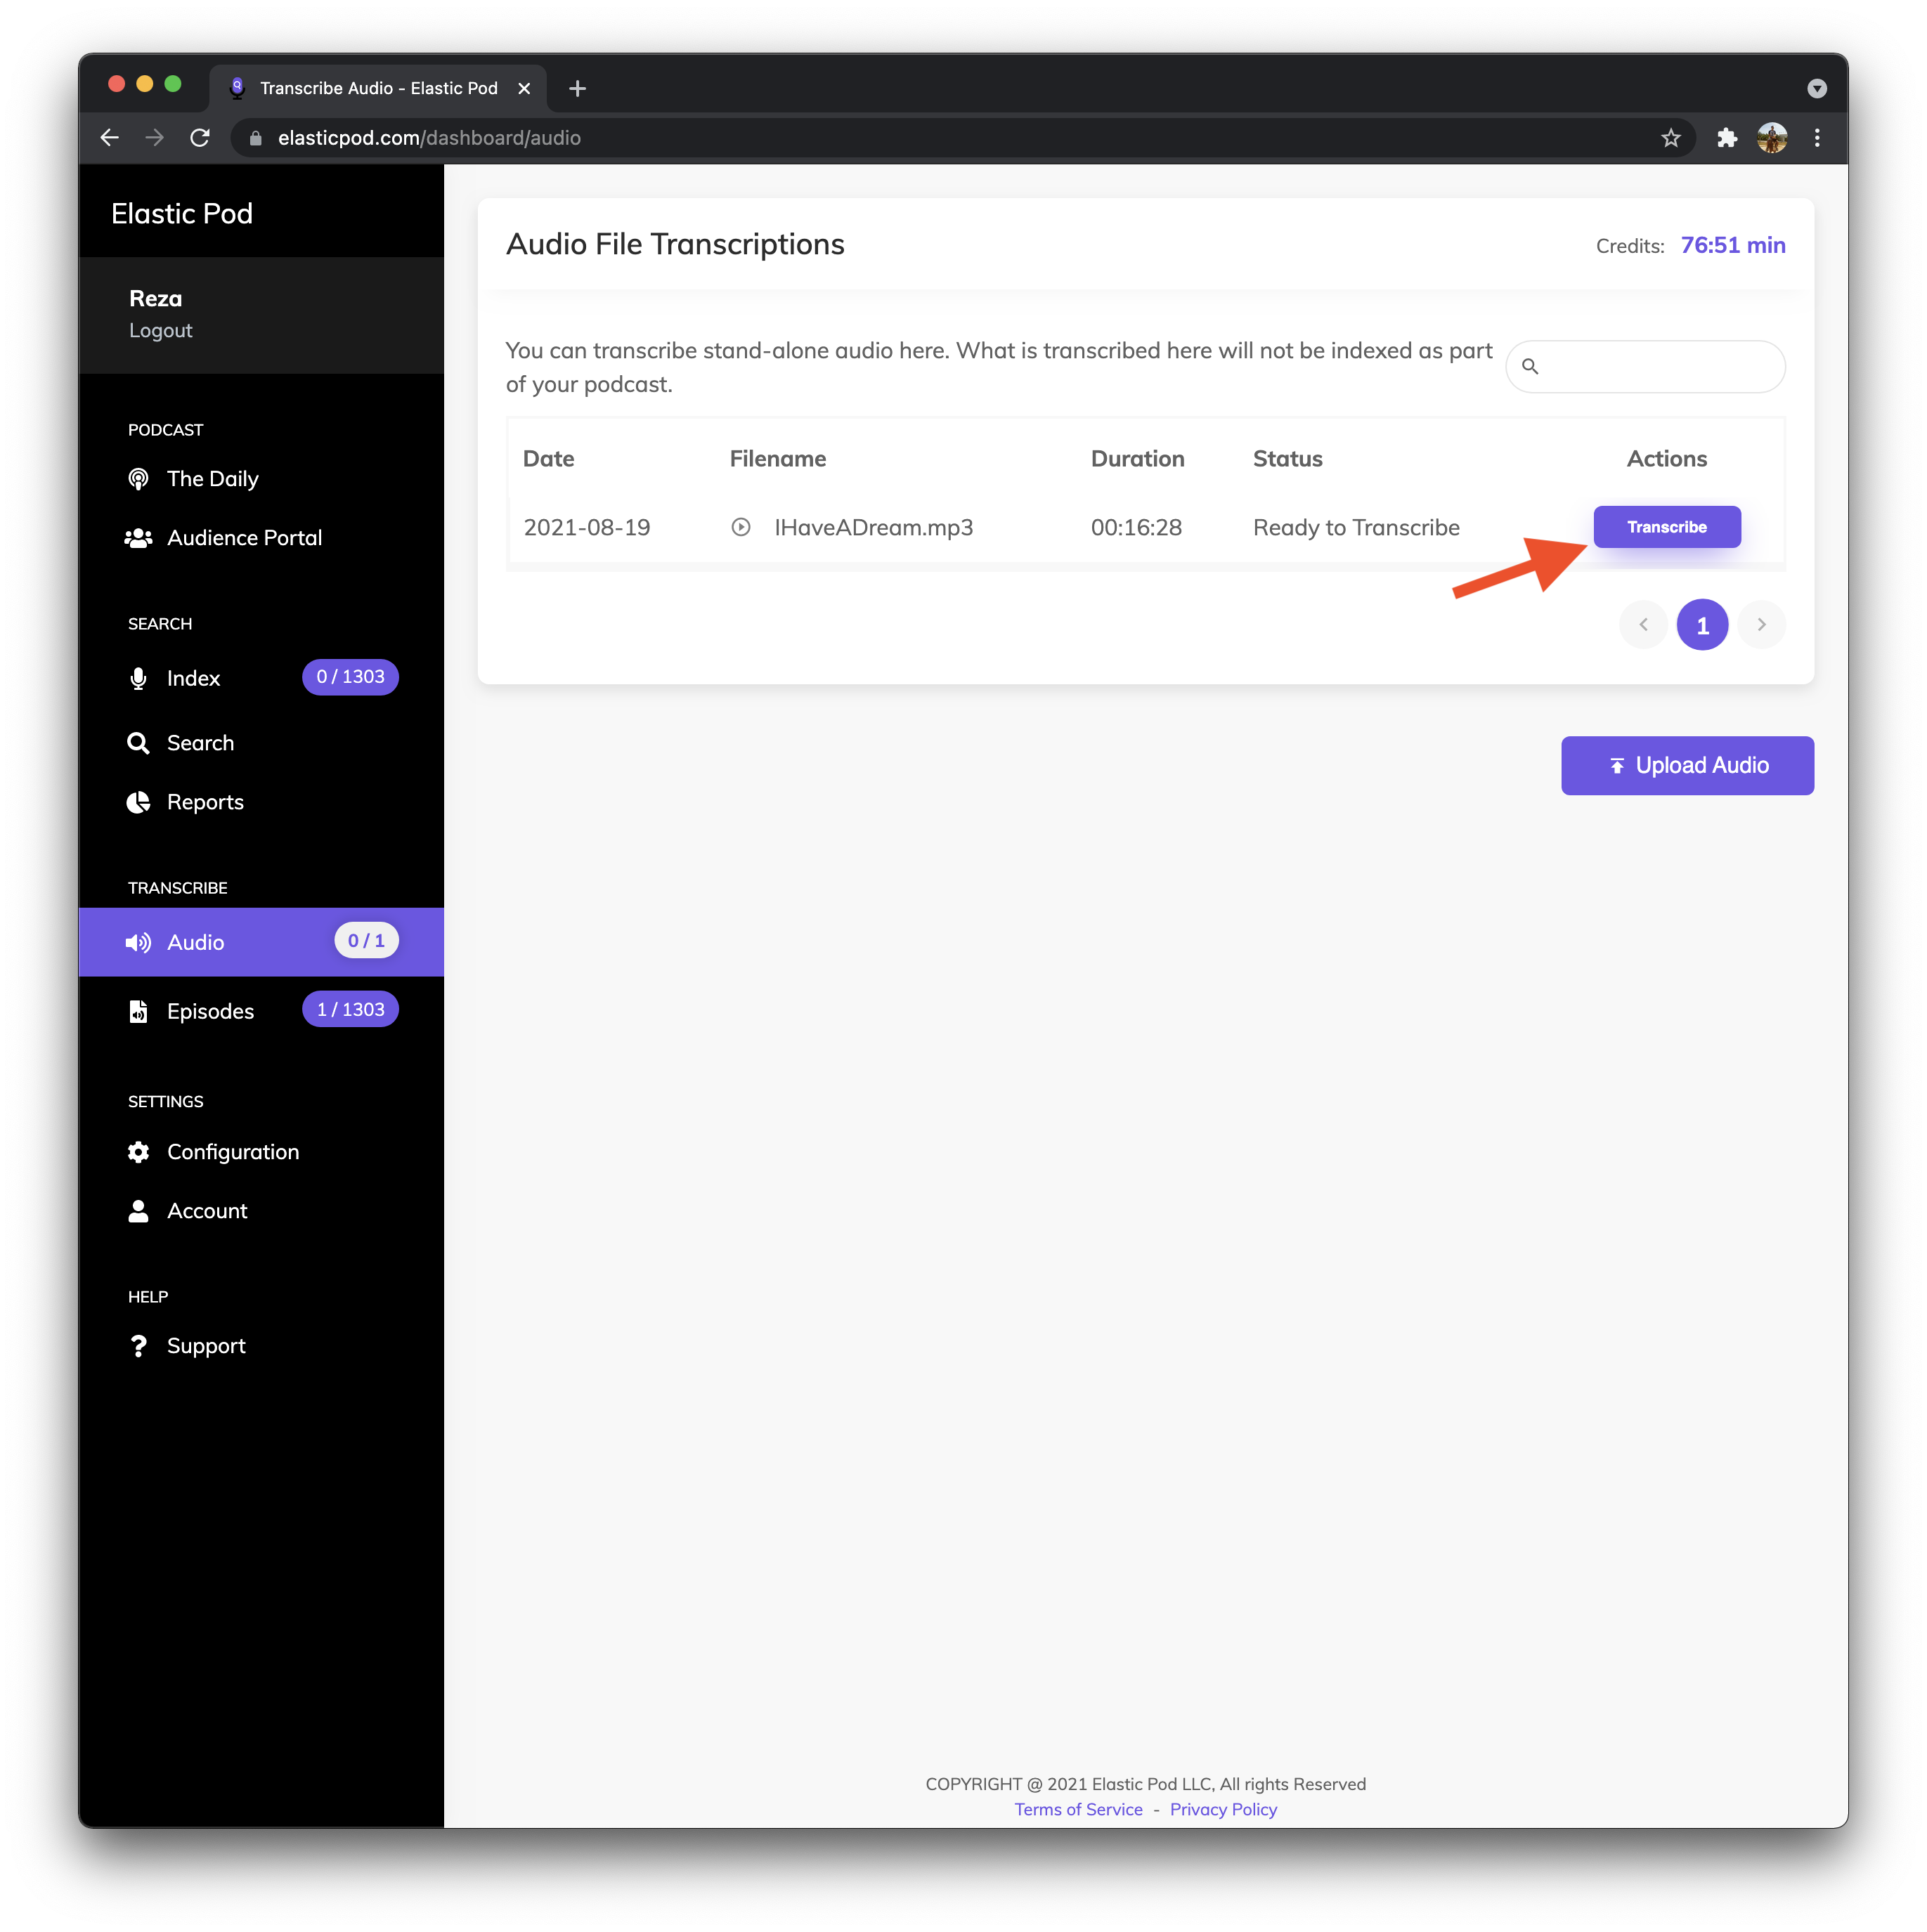
Task: Click the speaker icon beside Audio
Action: [138, 942]
